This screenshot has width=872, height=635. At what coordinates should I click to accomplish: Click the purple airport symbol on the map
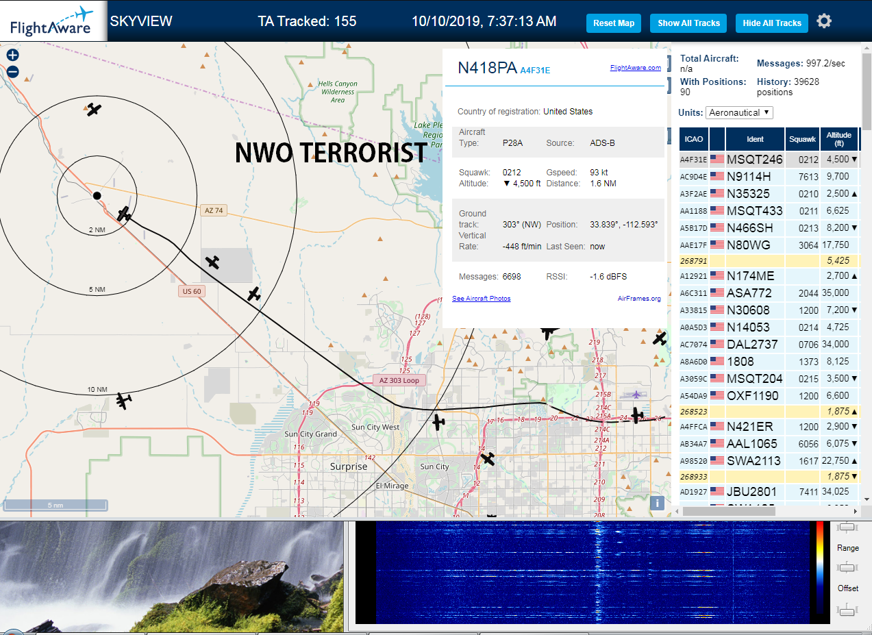[x=636, y=394]
